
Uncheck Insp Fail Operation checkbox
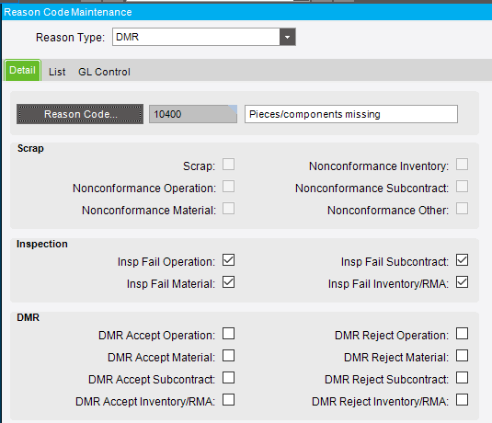228,260
